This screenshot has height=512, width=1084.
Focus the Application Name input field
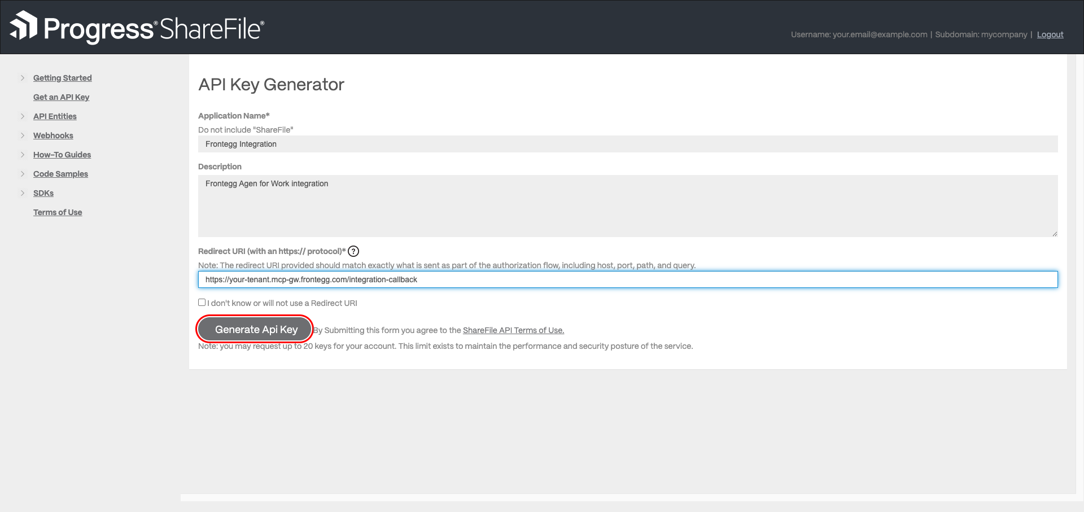click(628, 144)
